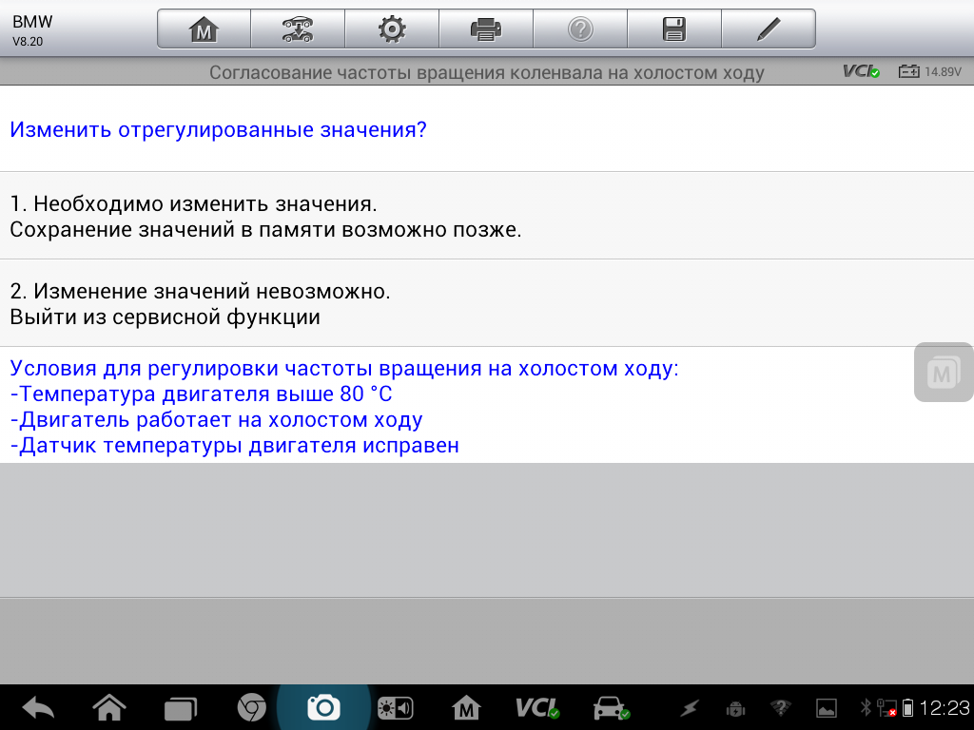Open the brightness and volume shortcut
The image size is (974, 730).
click(x=395, y=707)
